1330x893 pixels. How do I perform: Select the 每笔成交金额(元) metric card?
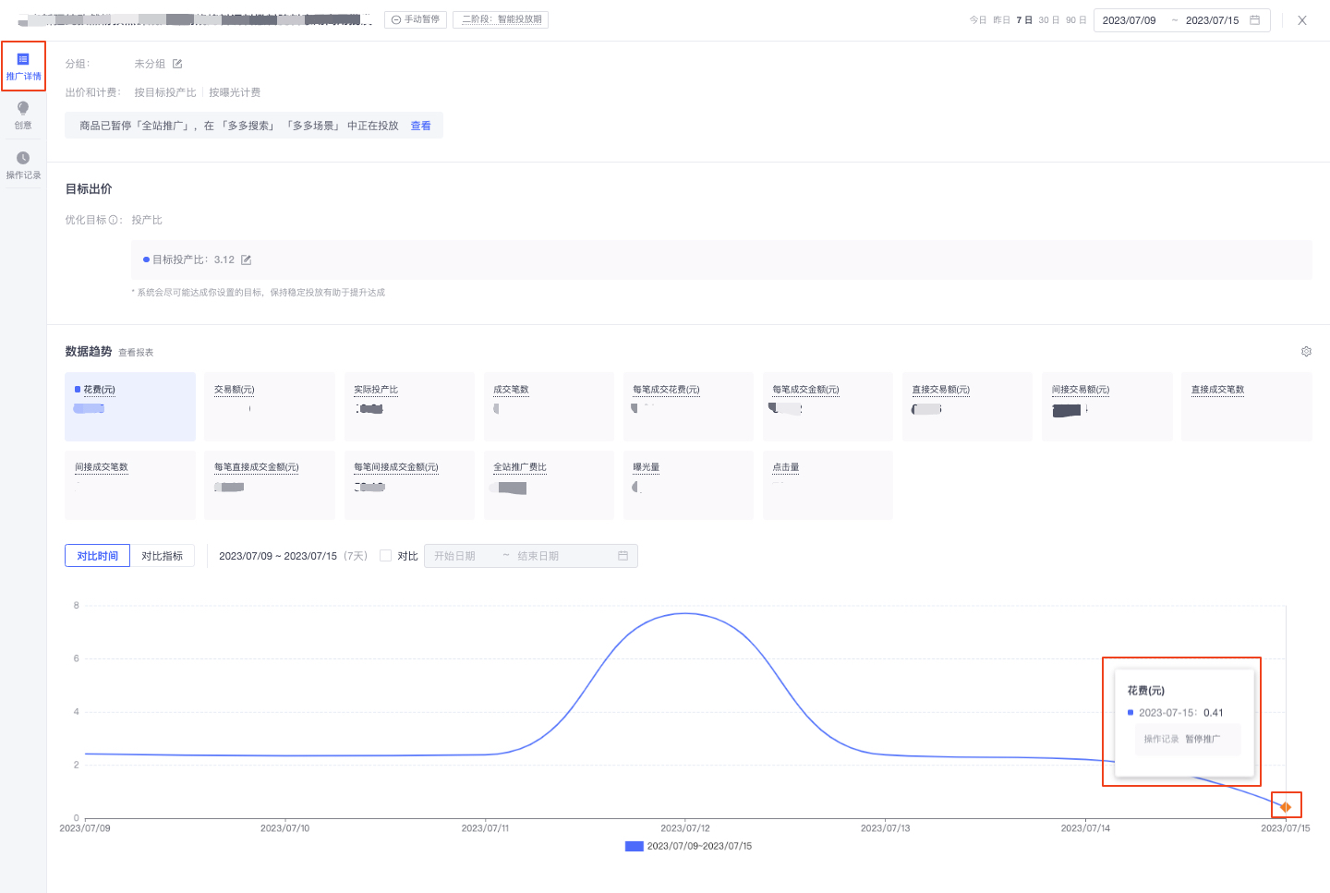[828, 406]
